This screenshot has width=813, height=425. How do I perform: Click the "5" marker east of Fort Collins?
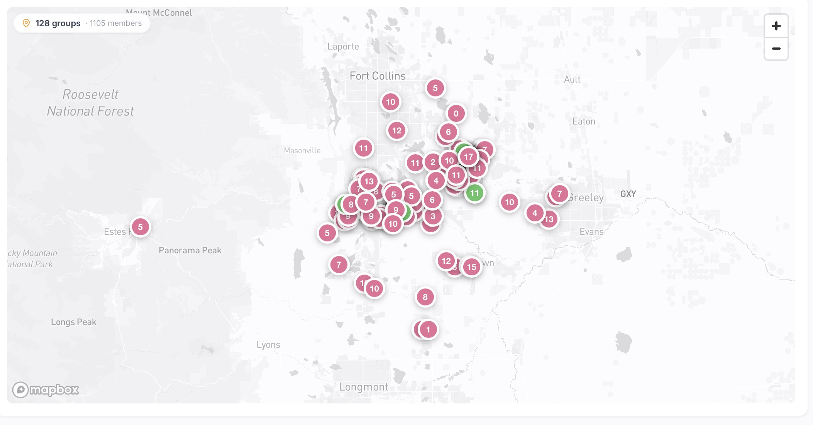[x=435, y=88]
